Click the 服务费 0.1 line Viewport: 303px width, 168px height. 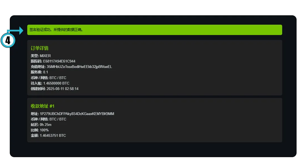[x=39, y=72]
